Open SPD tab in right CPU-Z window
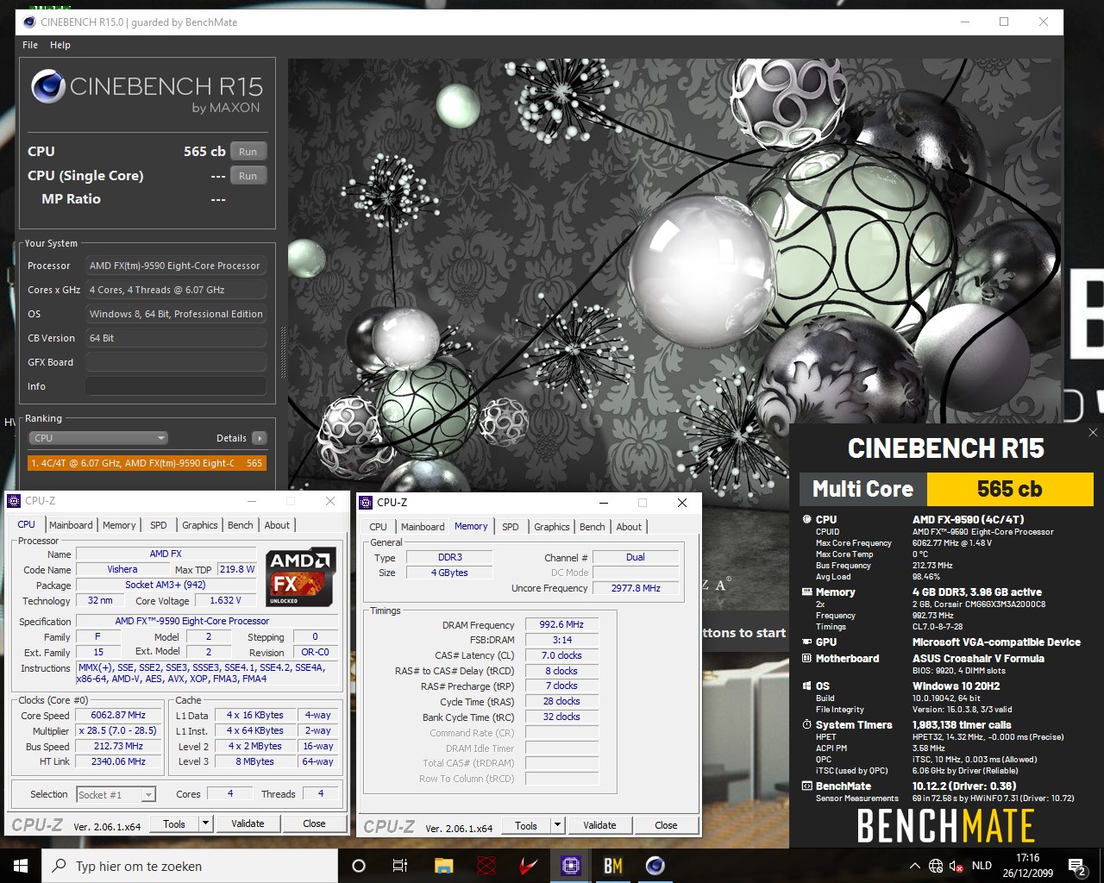 pyautogui.click(x=511, y=527)
